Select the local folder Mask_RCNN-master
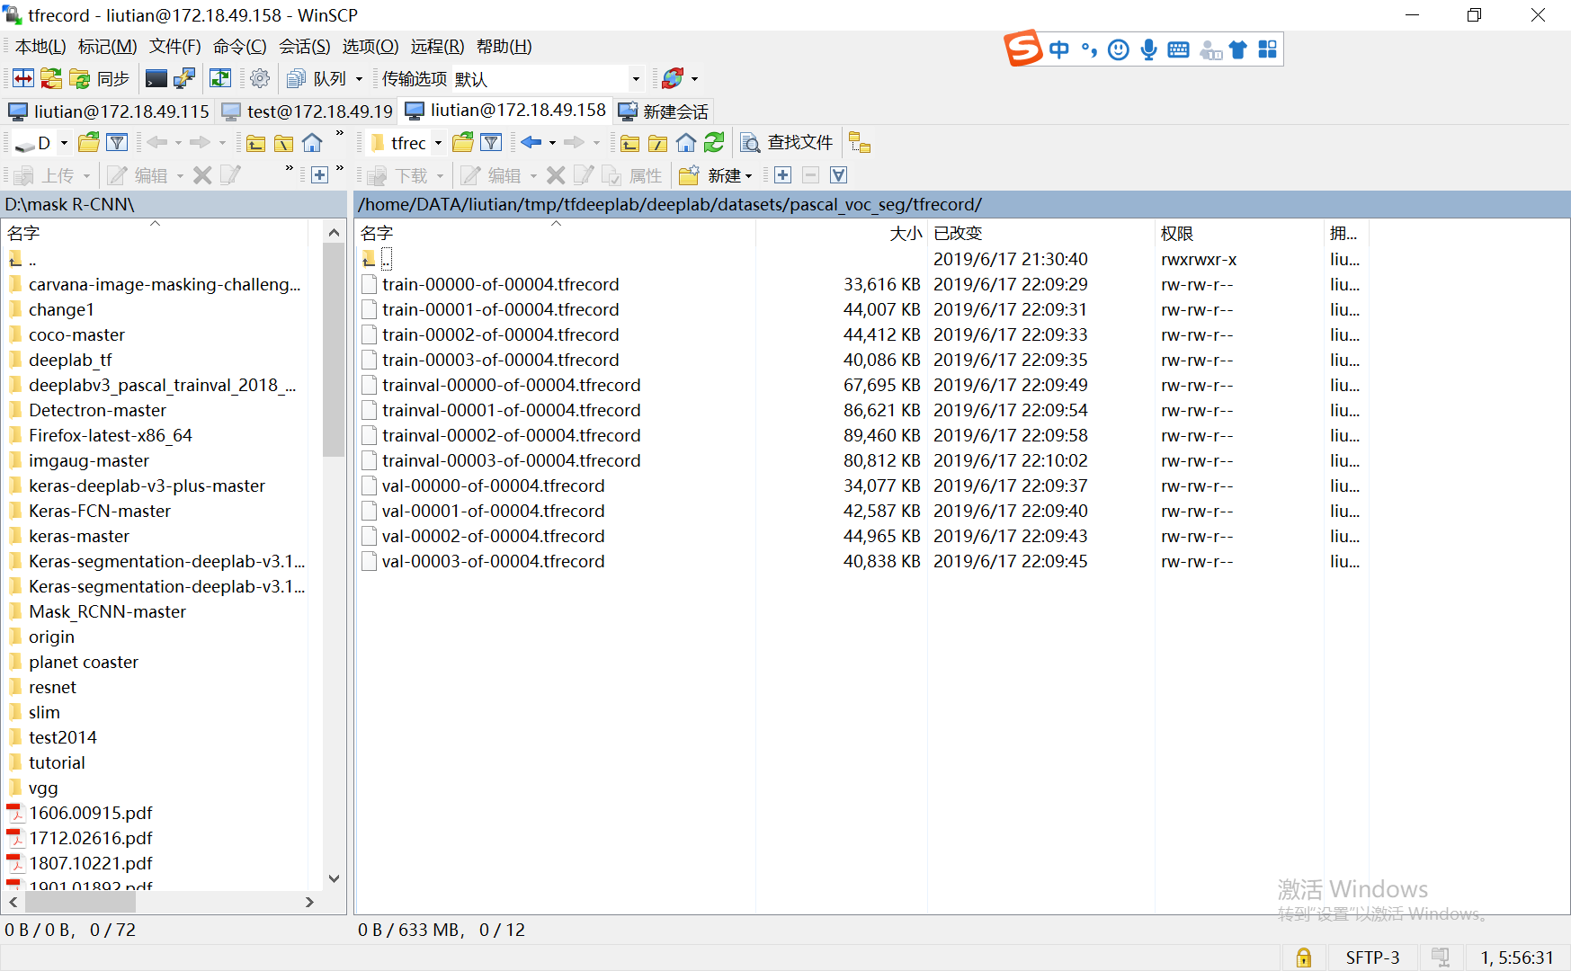Screen dimensions: 1571x971 (107, 611)
